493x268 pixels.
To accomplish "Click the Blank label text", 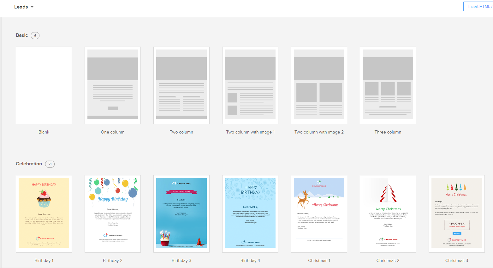I will click(44, 132).
